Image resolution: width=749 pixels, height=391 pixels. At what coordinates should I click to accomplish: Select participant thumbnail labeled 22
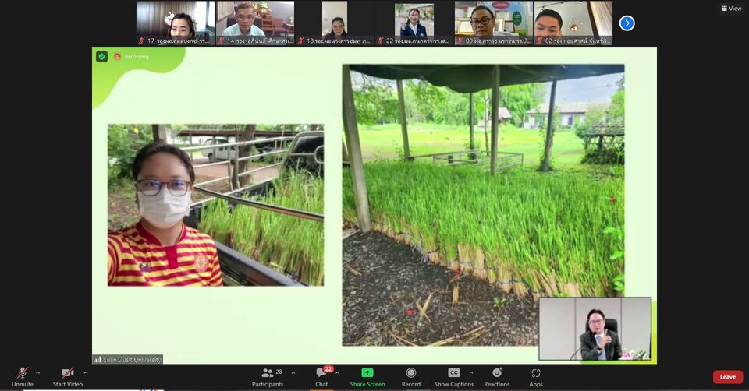coord(414,23)
